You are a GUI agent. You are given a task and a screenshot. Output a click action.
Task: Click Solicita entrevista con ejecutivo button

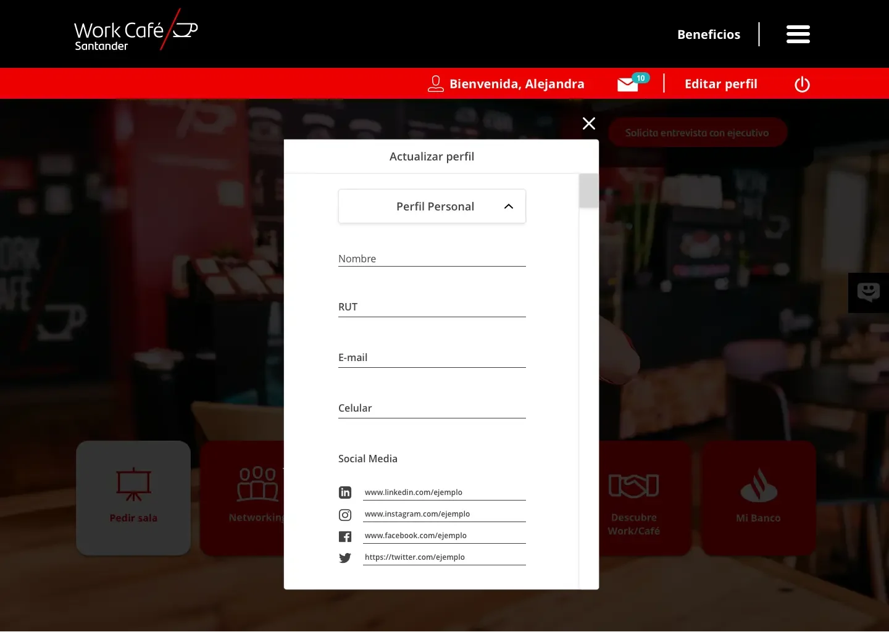tap(697, 133)
